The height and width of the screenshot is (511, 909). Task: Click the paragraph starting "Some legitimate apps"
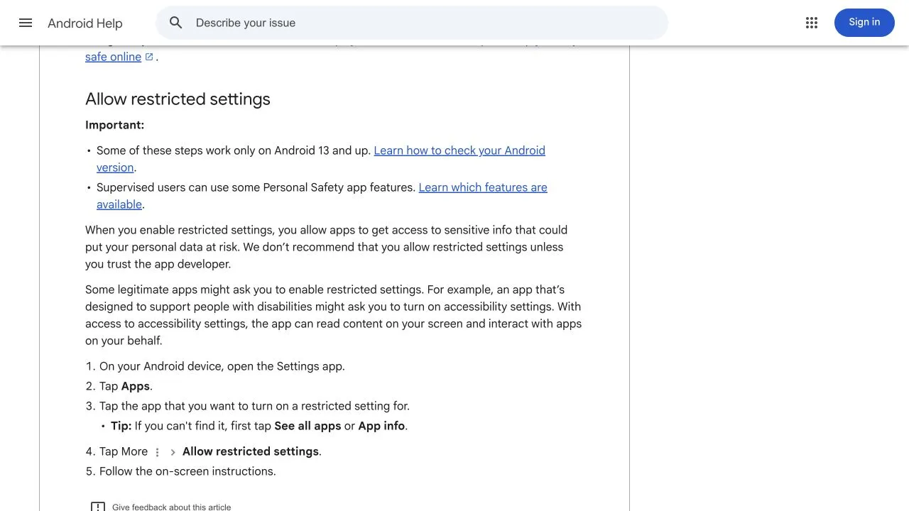tap(334, 315)
